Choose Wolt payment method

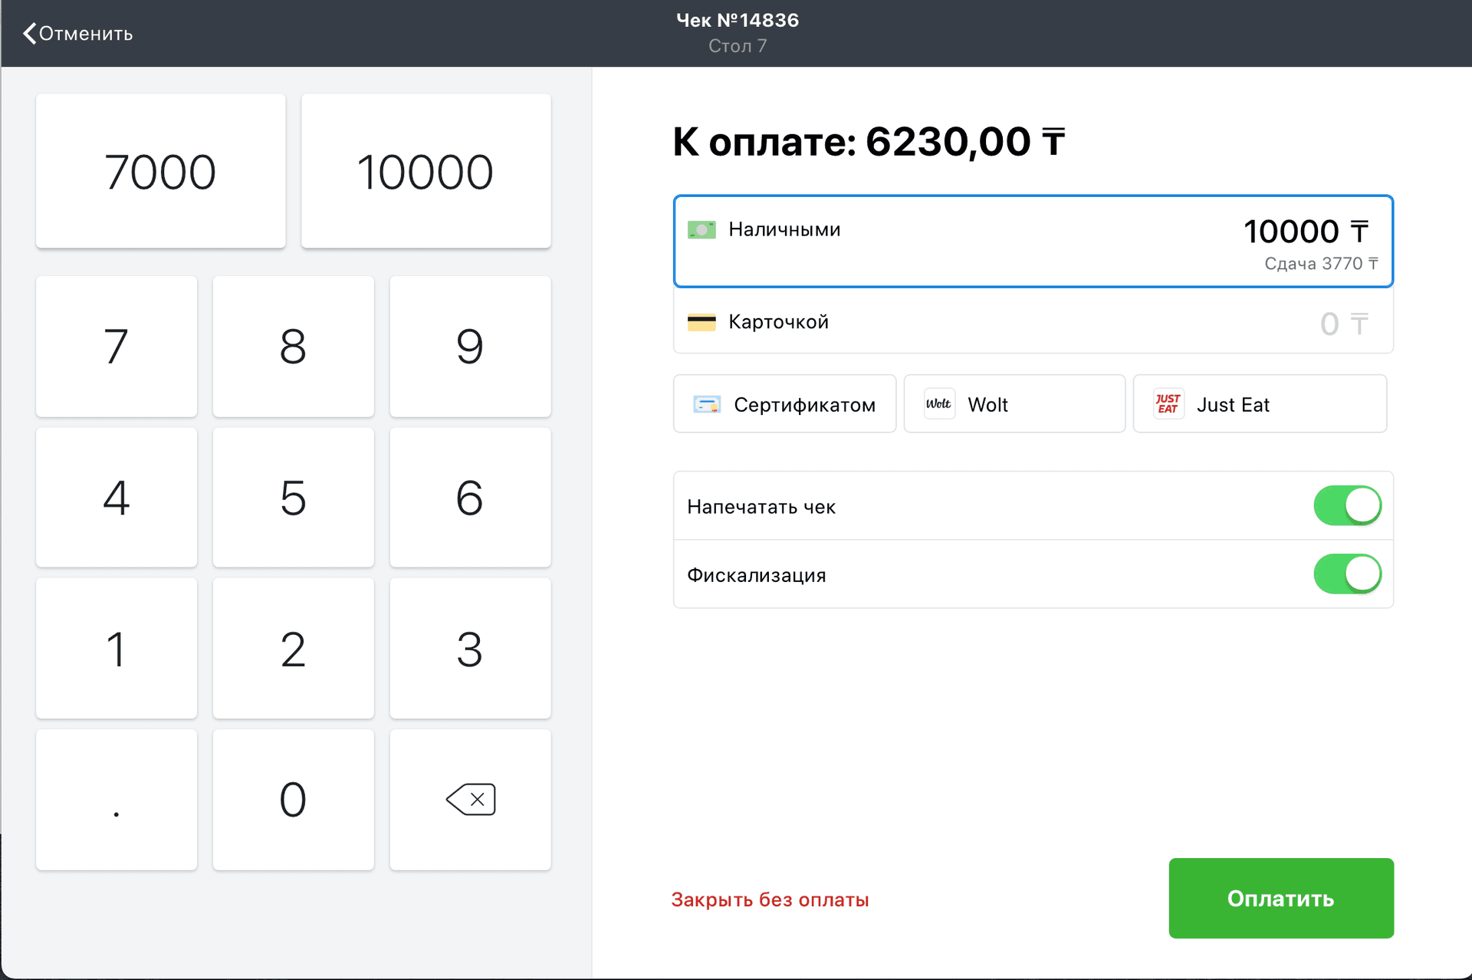1014,403
